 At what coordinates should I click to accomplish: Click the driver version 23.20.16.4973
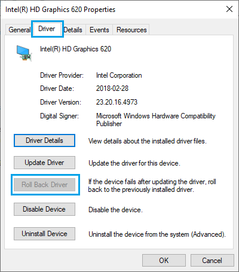117,102
